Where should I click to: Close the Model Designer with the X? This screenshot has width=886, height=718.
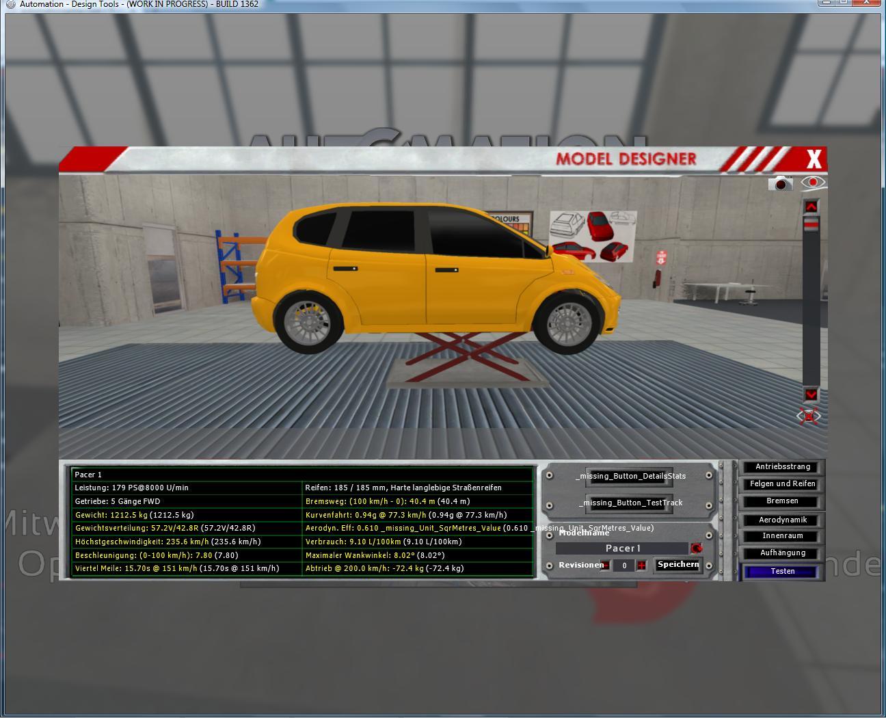point(813,159)
